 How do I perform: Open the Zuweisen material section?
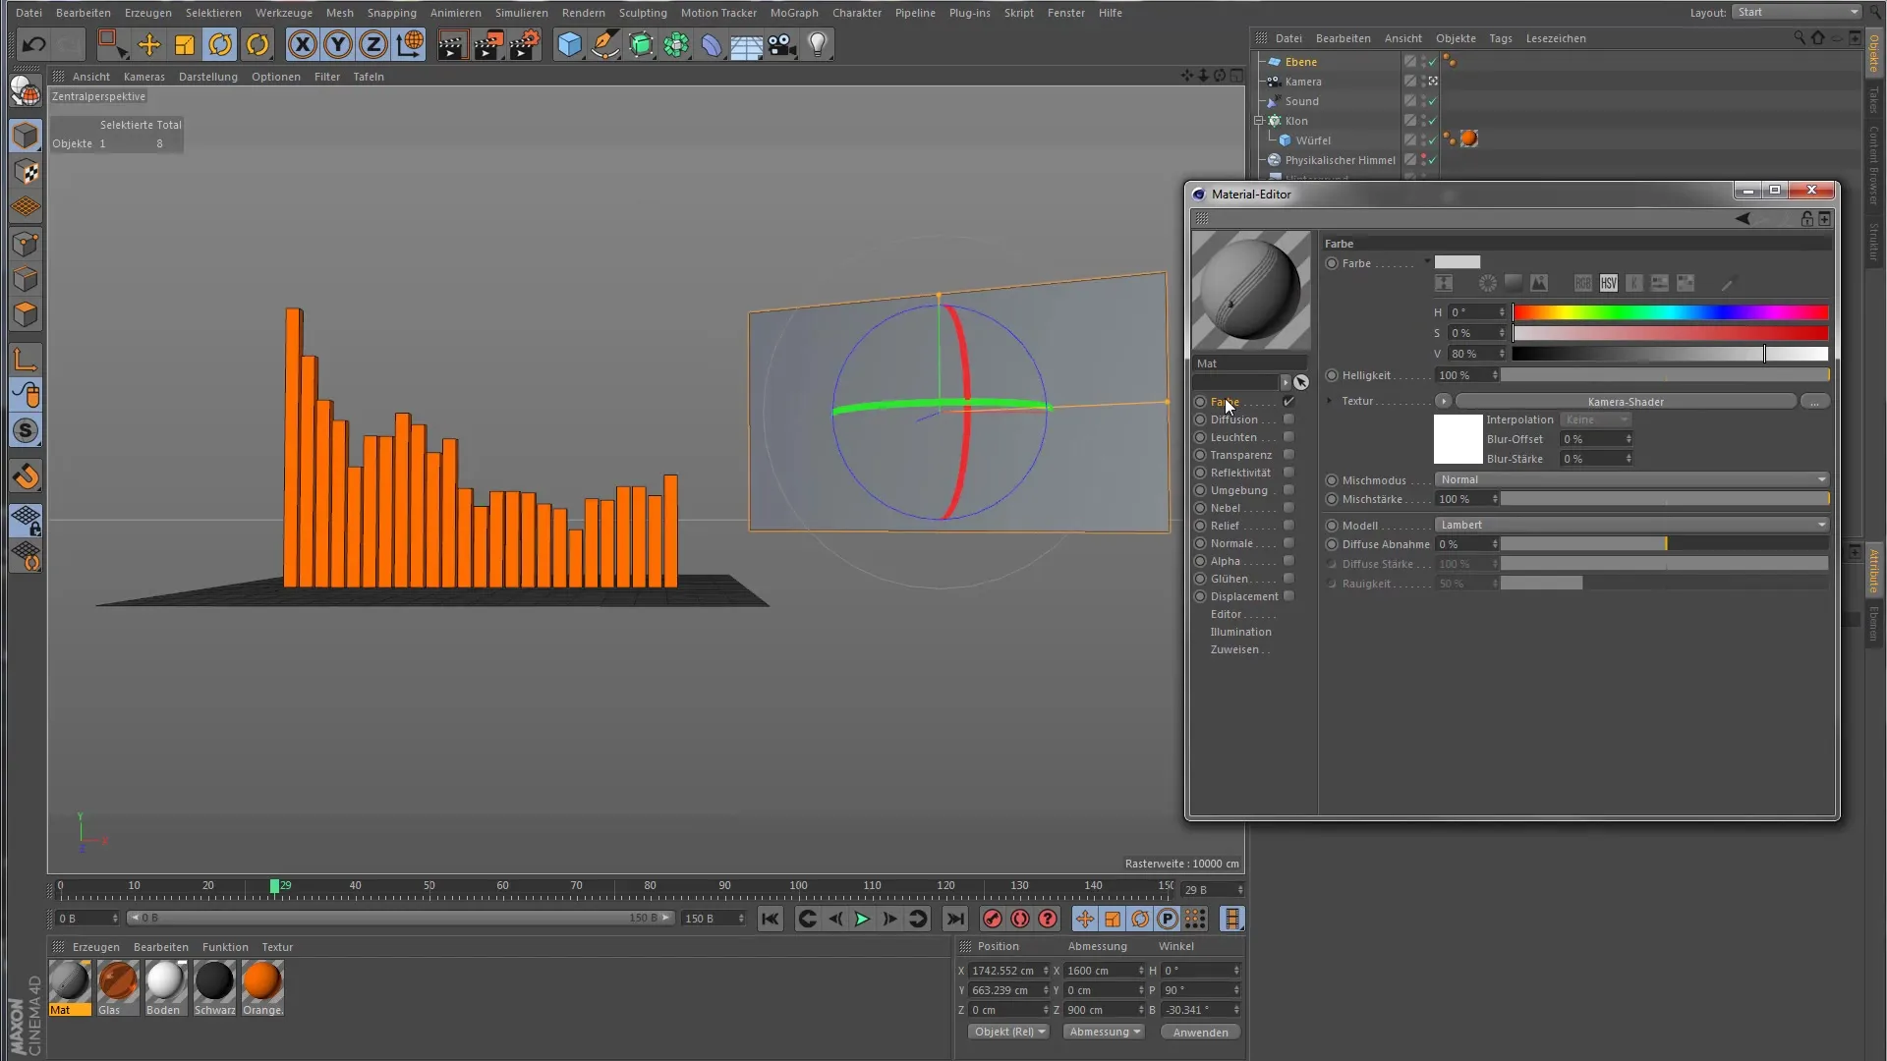[1234, 649]
